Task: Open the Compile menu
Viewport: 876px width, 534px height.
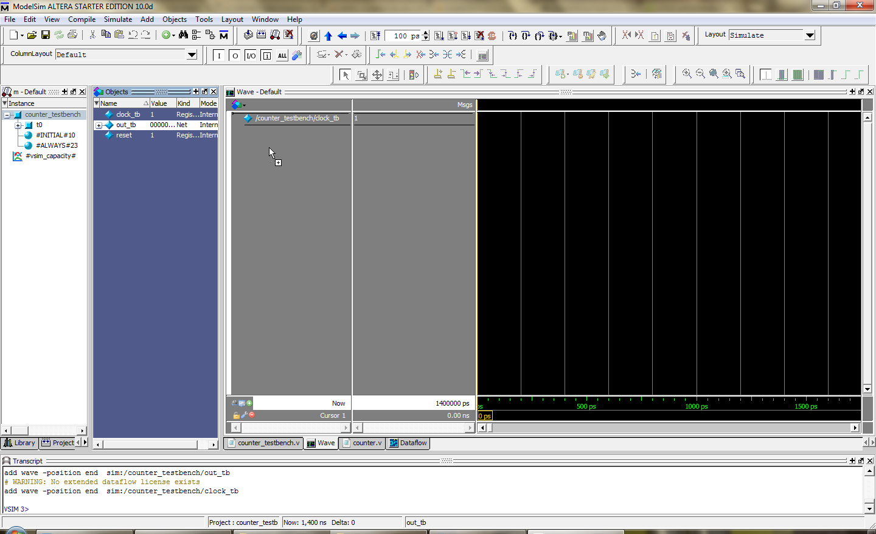Action: click(82, 19)
